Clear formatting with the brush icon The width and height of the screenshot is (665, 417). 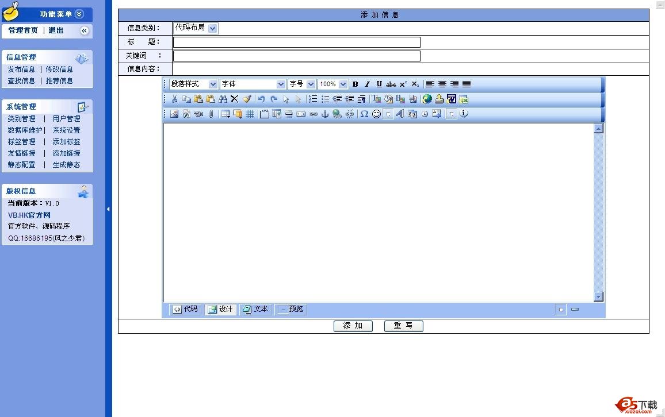pyautogui.click(x=247, y=99)
